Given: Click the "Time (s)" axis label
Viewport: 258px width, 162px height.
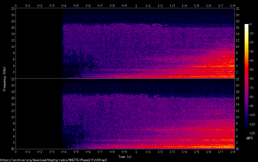Looking at the screenshot, I should pos(125,157).
